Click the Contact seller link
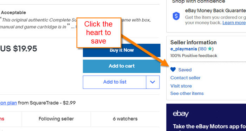The height and width of the screenshot is (131, 246). pyautogui.click(x=186, y=78)
